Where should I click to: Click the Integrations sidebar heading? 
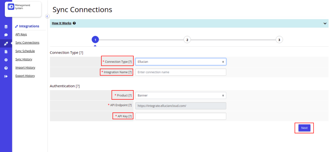[x=27, y=26]
